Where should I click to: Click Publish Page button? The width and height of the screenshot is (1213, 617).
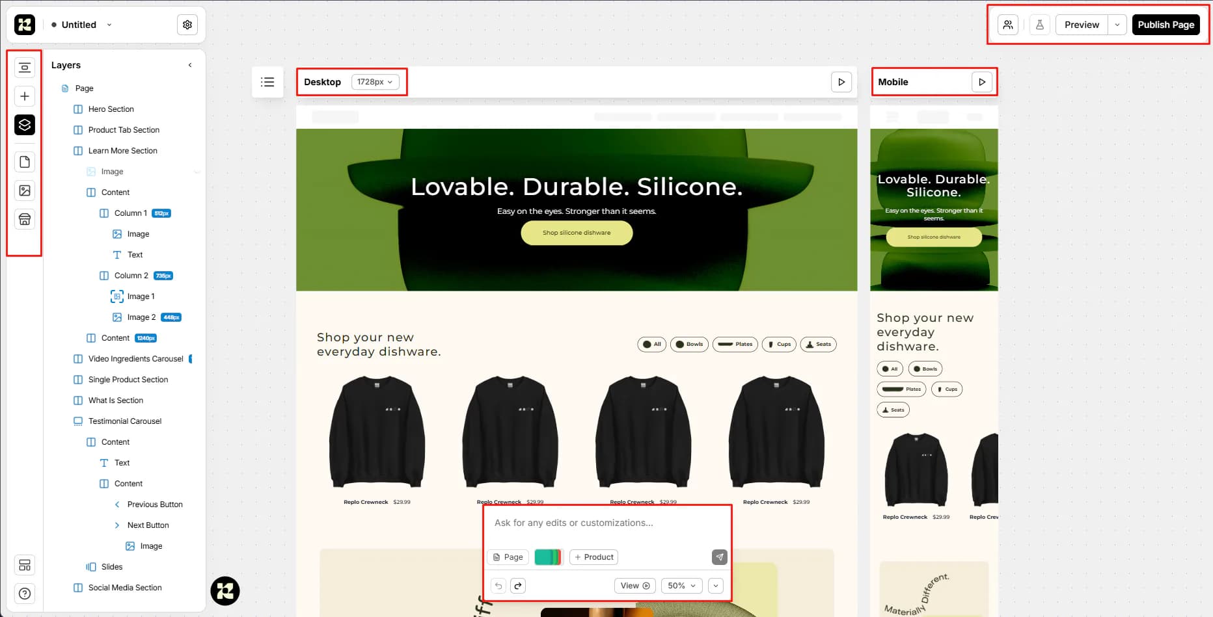(x=1166, y=25)
